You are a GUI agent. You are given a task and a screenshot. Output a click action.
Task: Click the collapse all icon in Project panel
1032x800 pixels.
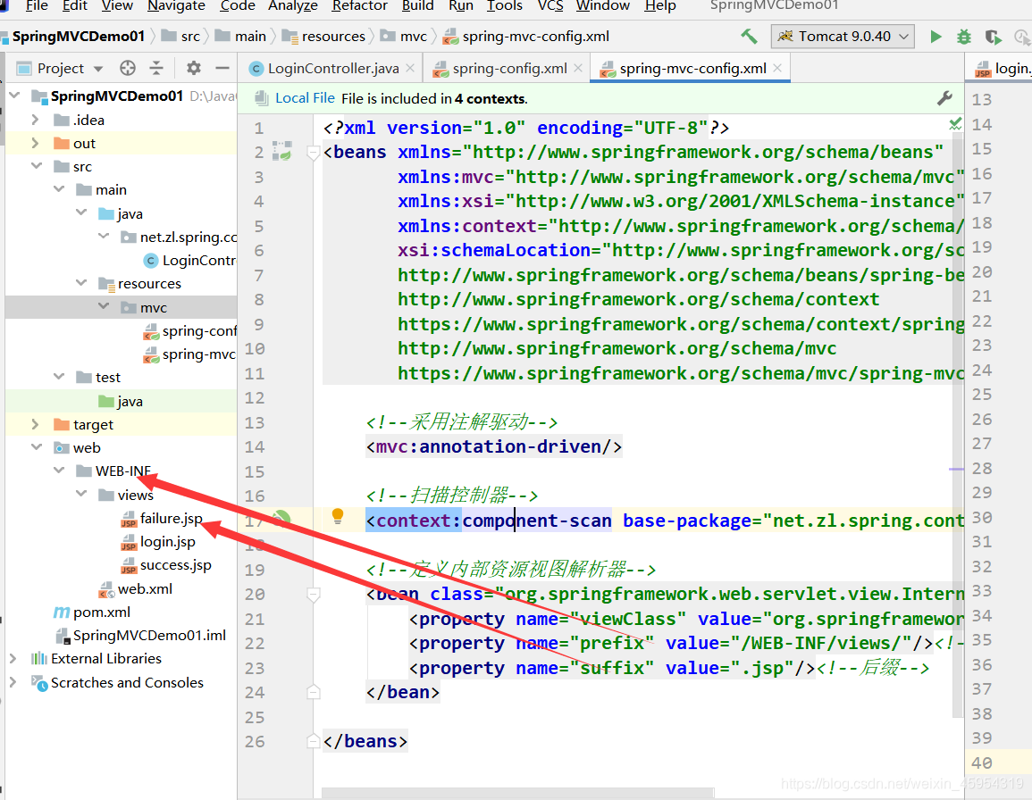tap(156, 68)
